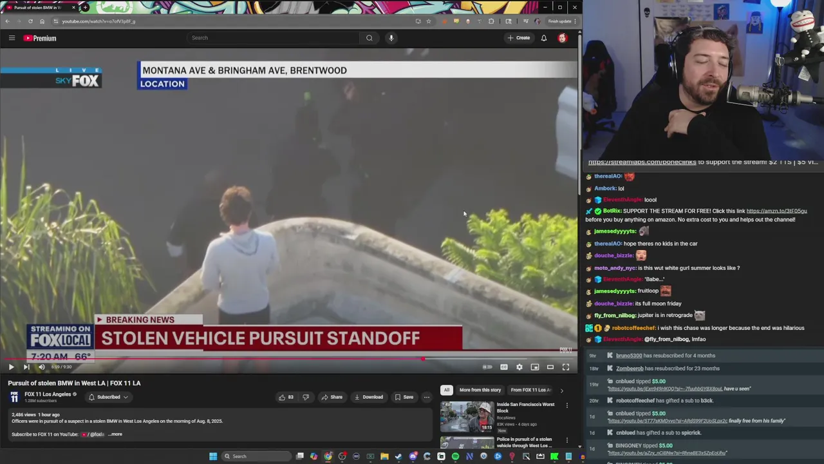The height and width of the screenshot is (464, 824).
Task: Open Task View on the taskbar
Action: (x=299, y=456)
